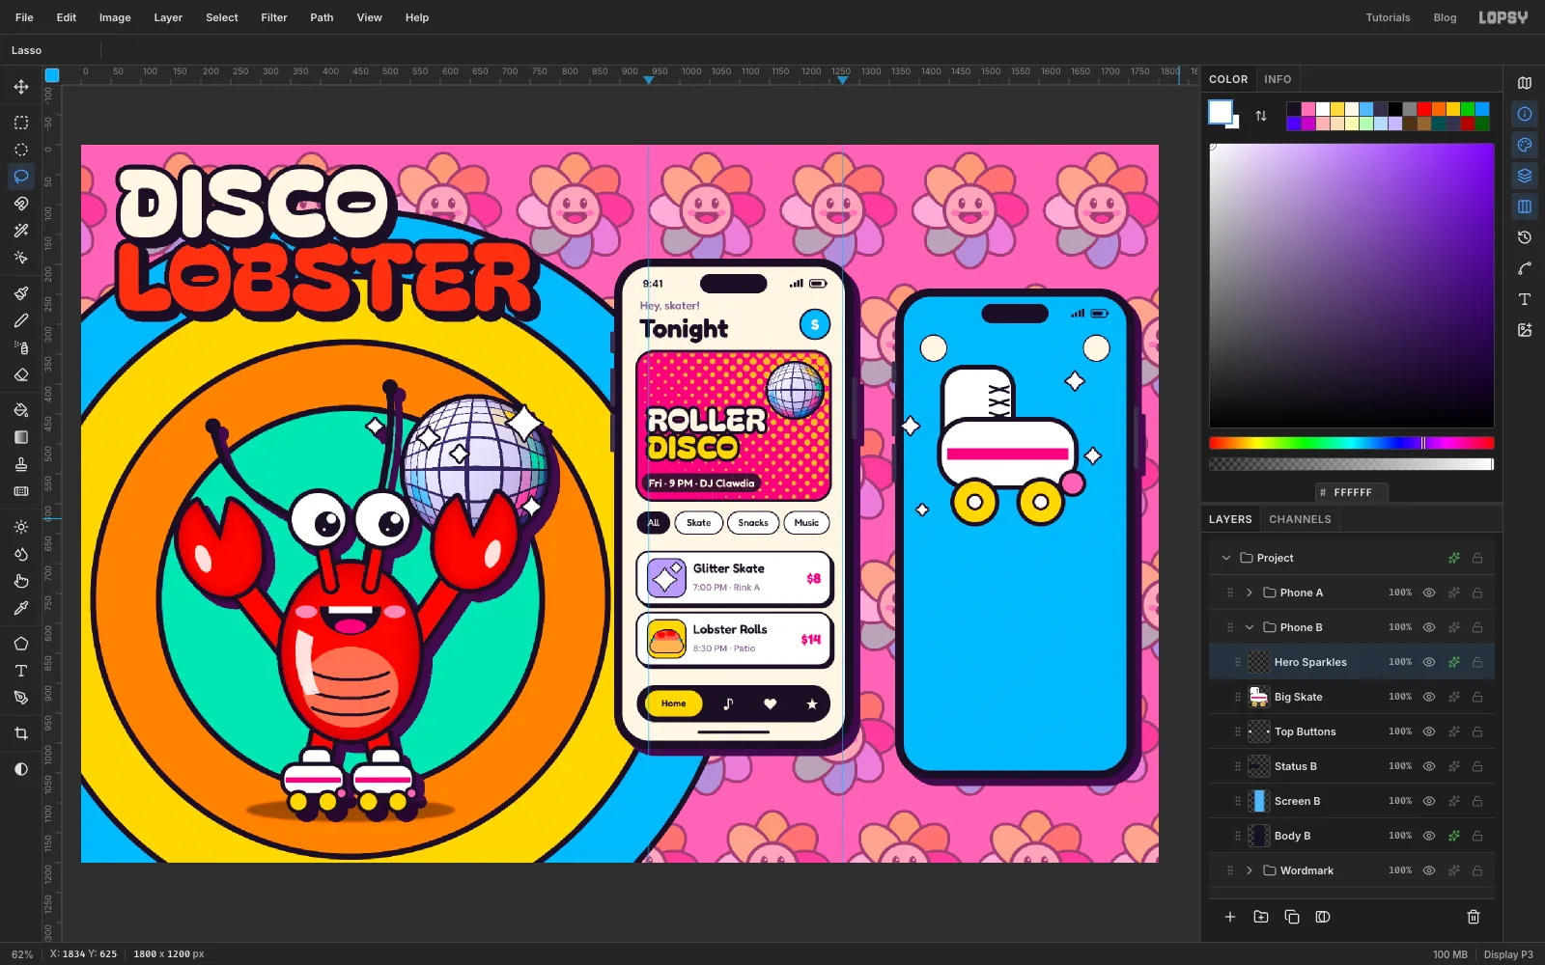Select the Pencil tool

[21, 320]
